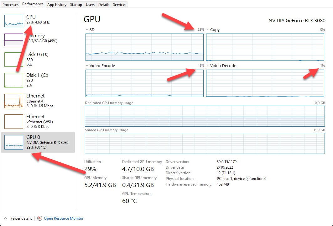Image resolution: width=333 pixels, height=226 pixels.
Task: Open the Copy engine selector
Action: click(x=207, y=29)
